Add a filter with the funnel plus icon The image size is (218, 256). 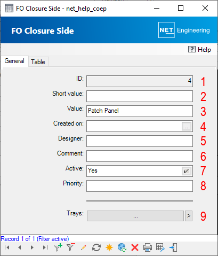58,247
